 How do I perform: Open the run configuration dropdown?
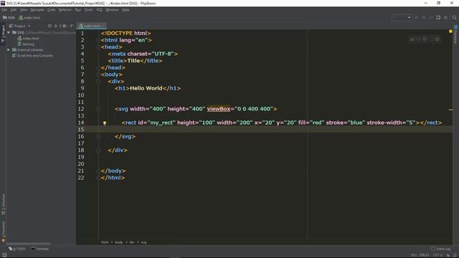pyautogui.click(x=402, y=17)
